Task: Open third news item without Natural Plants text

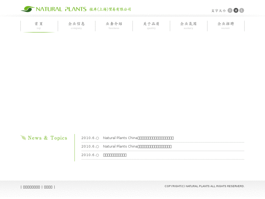Action: click(x=115, y=155)
